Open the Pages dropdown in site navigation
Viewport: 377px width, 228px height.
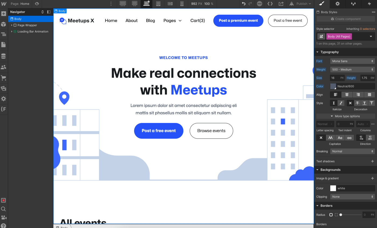172,20
